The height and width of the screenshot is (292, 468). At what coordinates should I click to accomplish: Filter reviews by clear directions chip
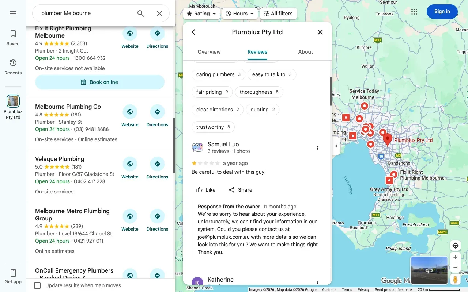click(x=218, y=109)
